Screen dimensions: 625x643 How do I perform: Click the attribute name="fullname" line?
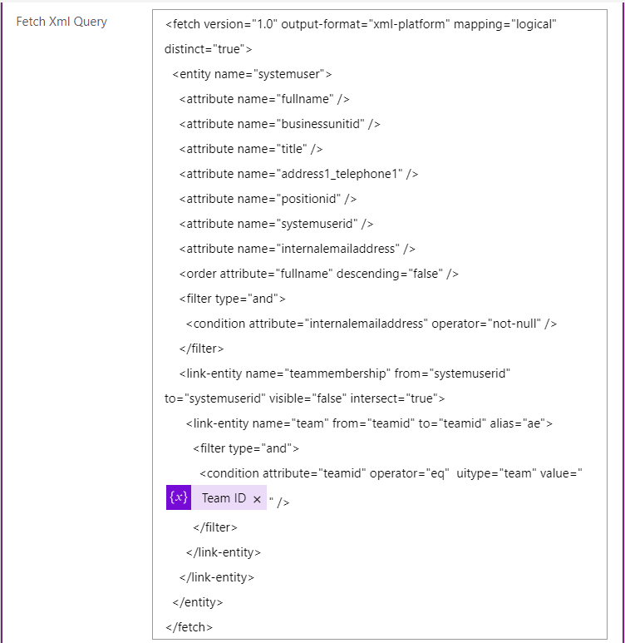[x=264, y=99]
